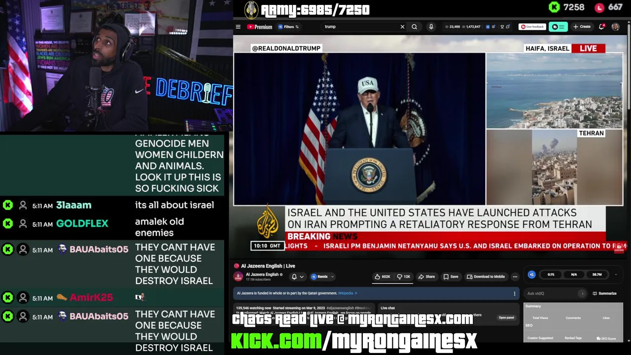Click Kick icon beside GOLDFLEX message
This screenshot has height=355, width=631.
pos(7,224)
